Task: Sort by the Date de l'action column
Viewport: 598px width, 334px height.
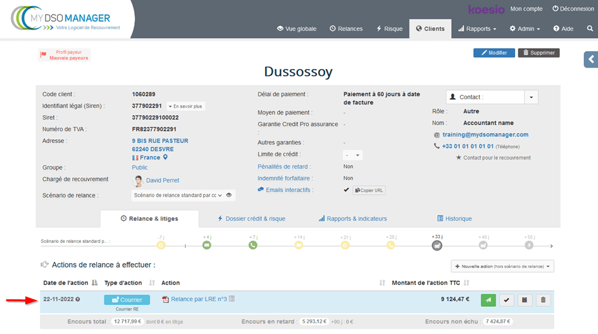Action: click(x=94, y=283)
